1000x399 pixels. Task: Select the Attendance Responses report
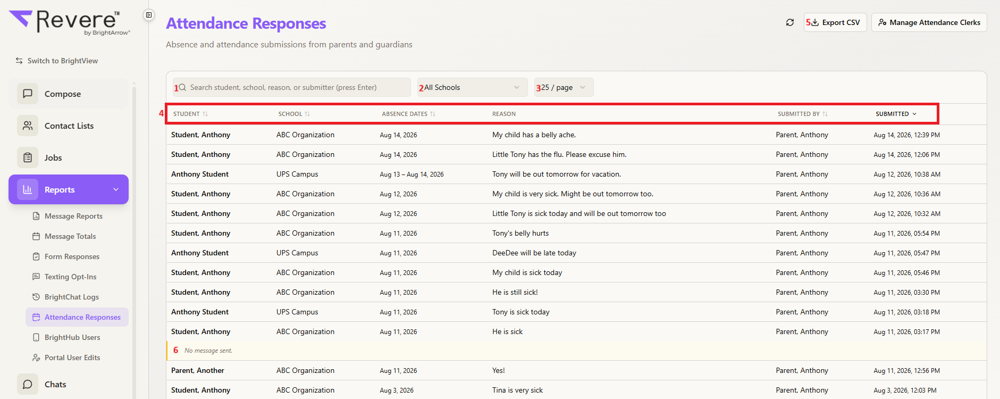coord(77,317)
